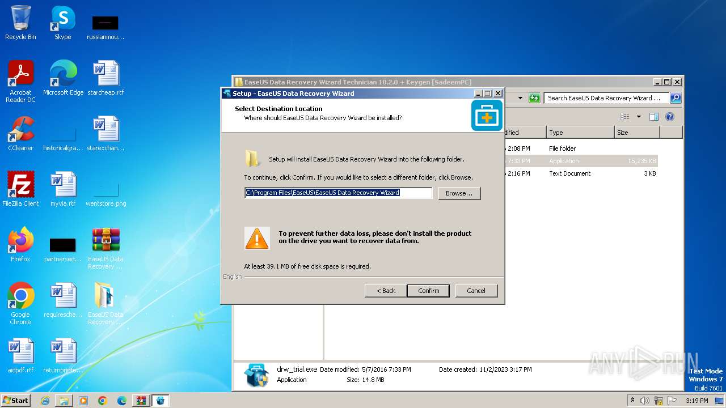Select the Text Document row in Explorer
Image resolution: width=726 pixels, height=408 pixels.
(581, 173)
